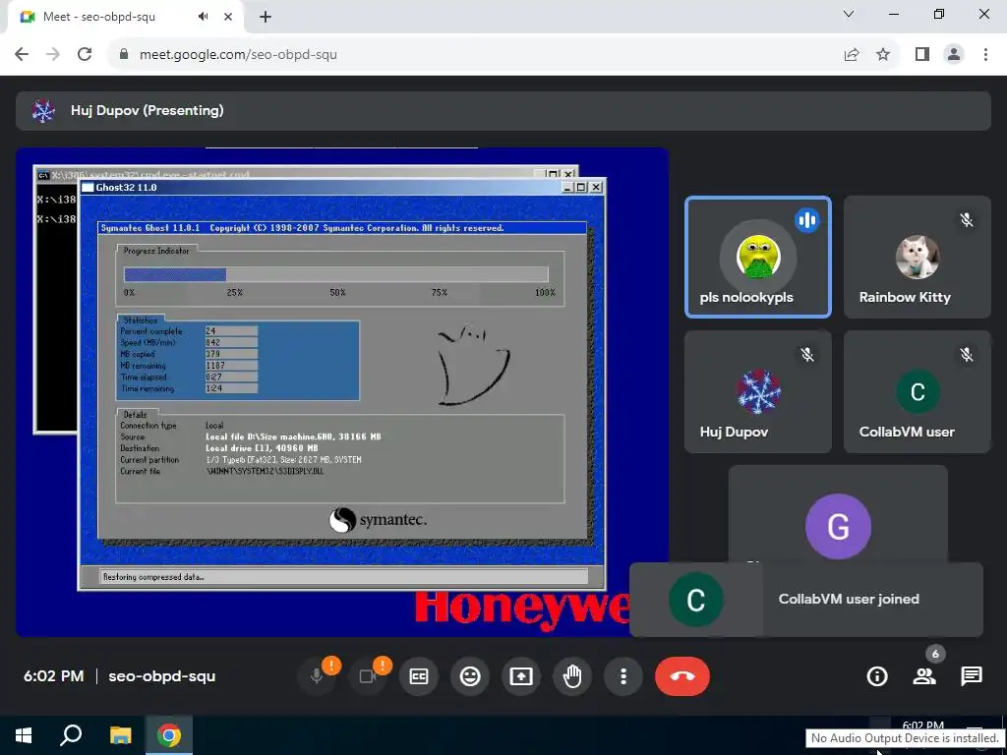Click CollabVM user's muted microphone icon
The height and width of the screenshot is (755, 1007).
(967, 354)
